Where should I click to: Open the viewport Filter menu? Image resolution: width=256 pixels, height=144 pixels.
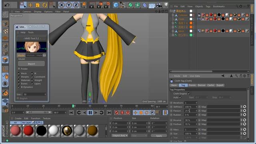[58, 12]
